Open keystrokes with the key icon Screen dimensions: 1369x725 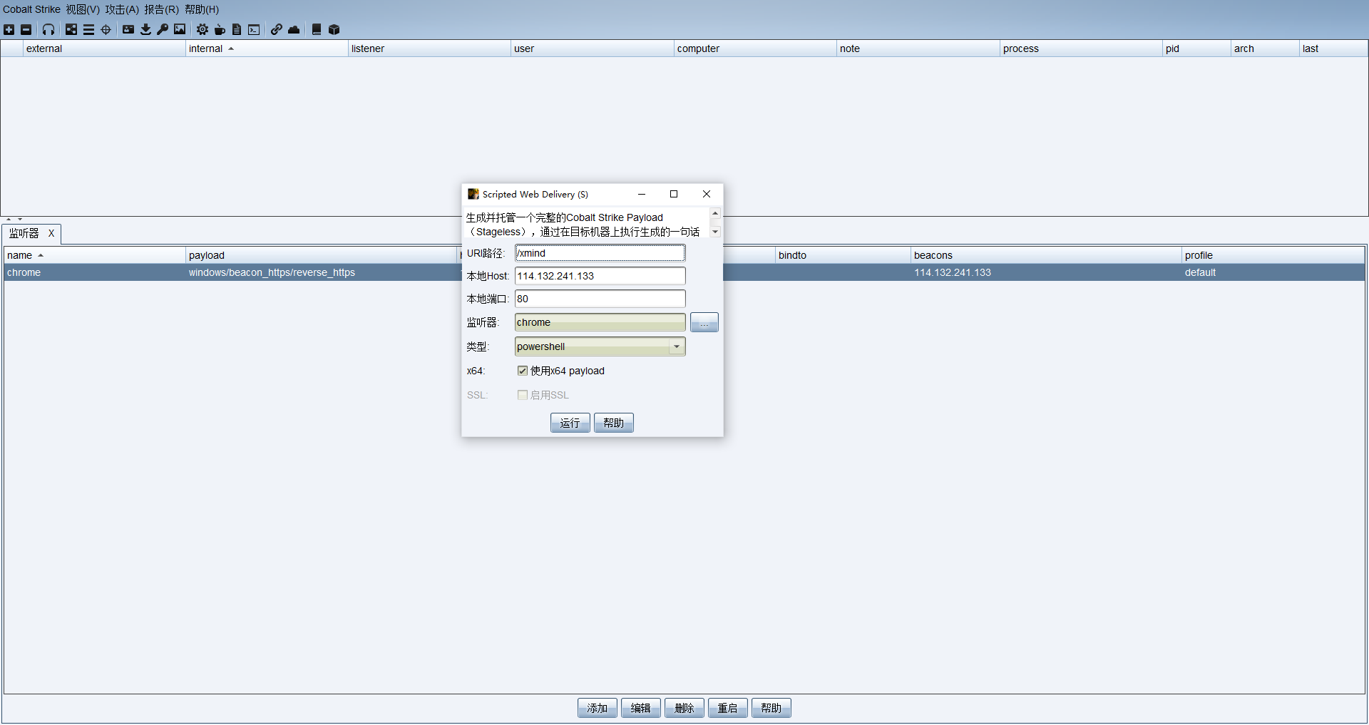coord(163,29)
